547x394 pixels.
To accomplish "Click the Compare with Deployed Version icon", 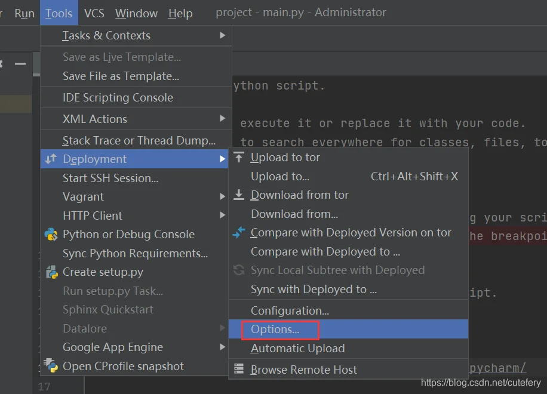I will (239, 233).
